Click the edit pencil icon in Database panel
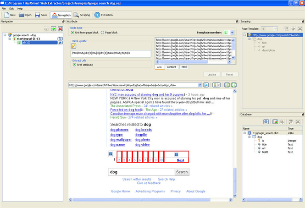This screenshot has width=305, height=208. (291, 122)
